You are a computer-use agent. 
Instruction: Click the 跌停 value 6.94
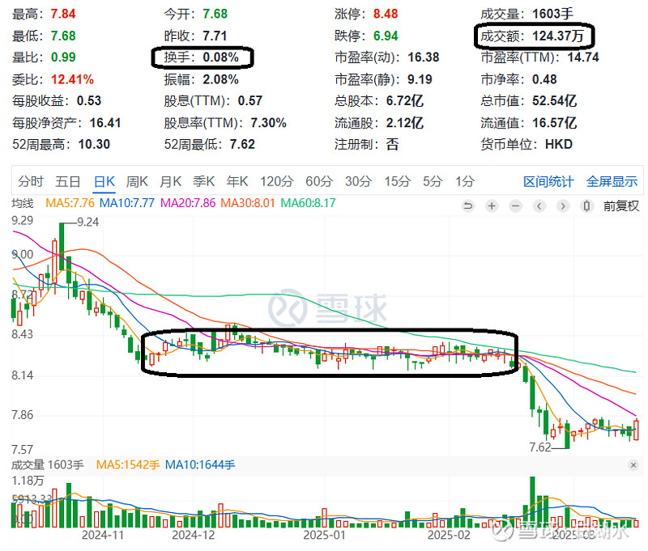coord(386,36)
